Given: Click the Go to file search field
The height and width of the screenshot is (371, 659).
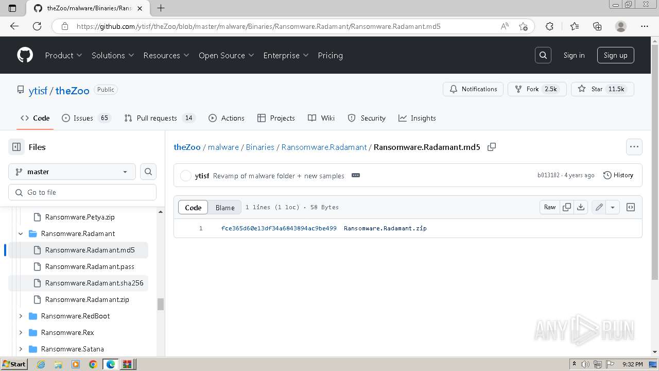Looking at the screenshot, I should [82, 192].
